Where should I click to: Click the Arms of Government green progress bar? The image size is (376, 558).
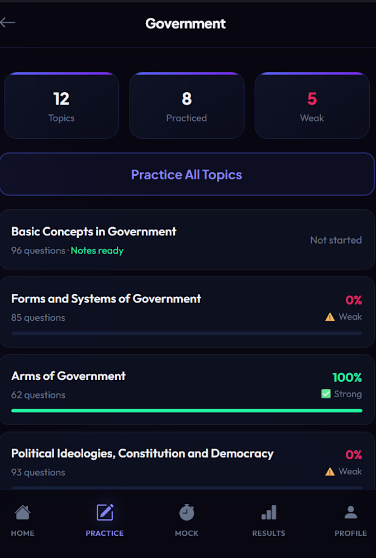pyautogui.click(x=187, y=411)
